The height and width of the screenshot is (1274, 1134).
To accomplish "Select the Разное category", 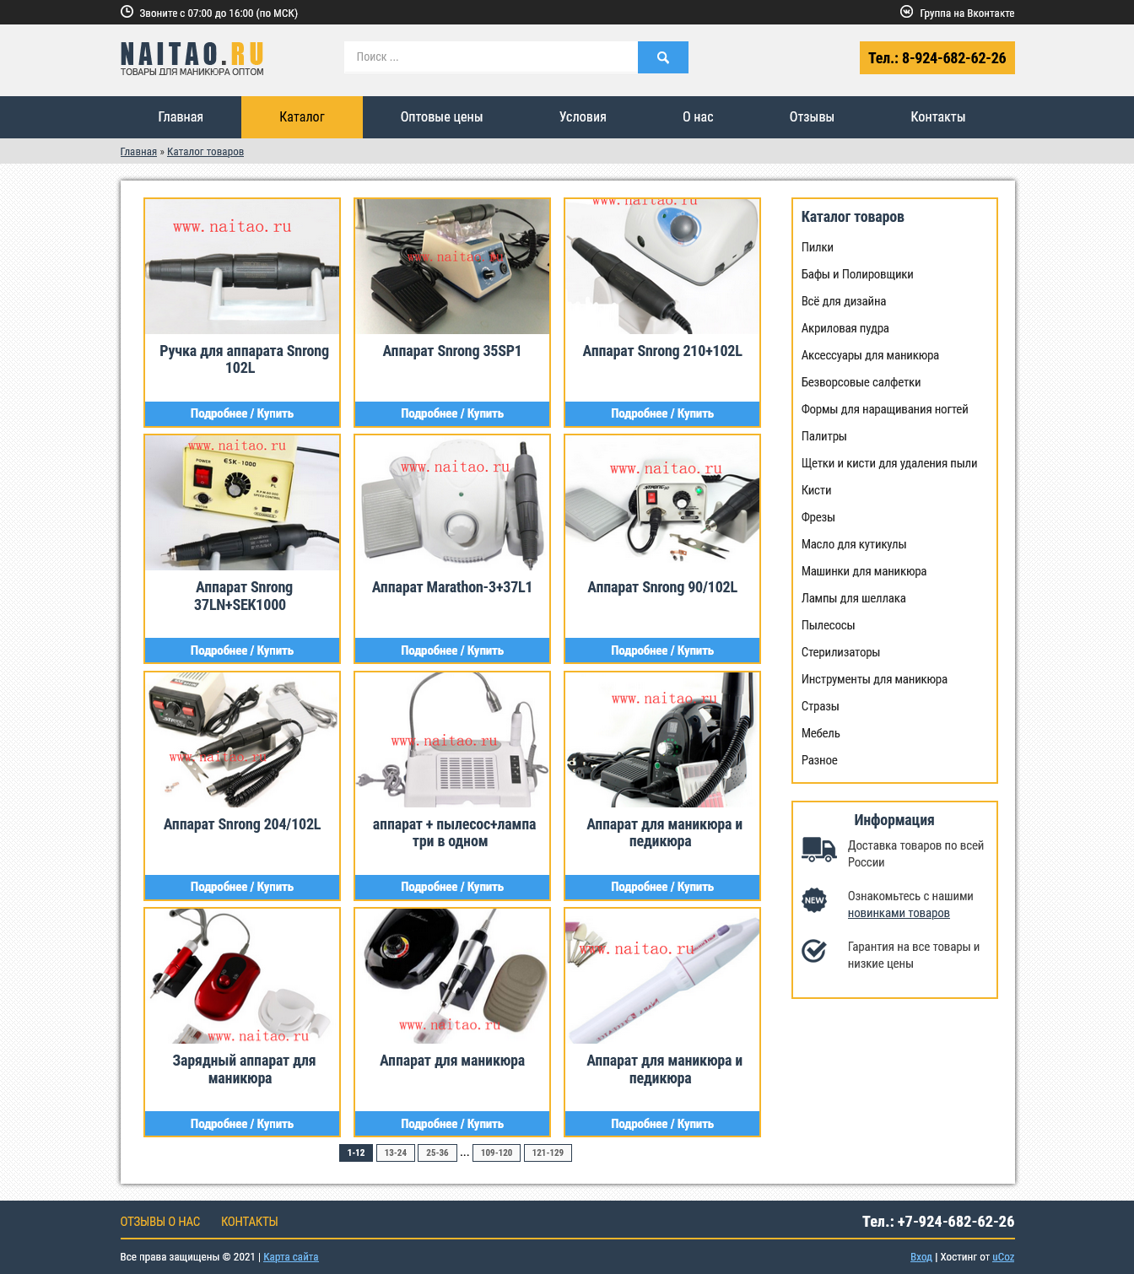I will pyautogui.click(x=819, y=760).
